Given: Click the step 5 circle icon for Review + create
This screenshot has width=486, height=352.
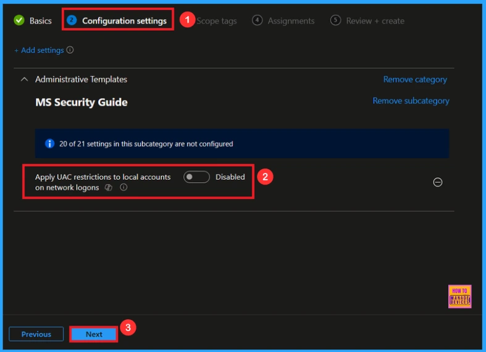Looking at the screenshot, I should (335, 20).
